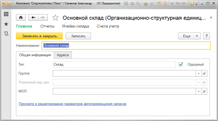The height and width of the screenshot is (121, 218).
Task: Switch to the Адреса tab
Action: click(x=63, y=55)
